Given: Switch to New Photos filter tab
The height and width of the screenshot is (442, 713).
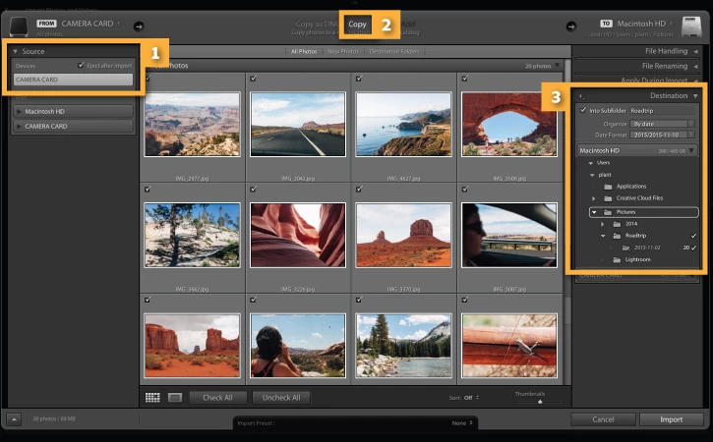Looking at the screenshot, I should (343, 52).
